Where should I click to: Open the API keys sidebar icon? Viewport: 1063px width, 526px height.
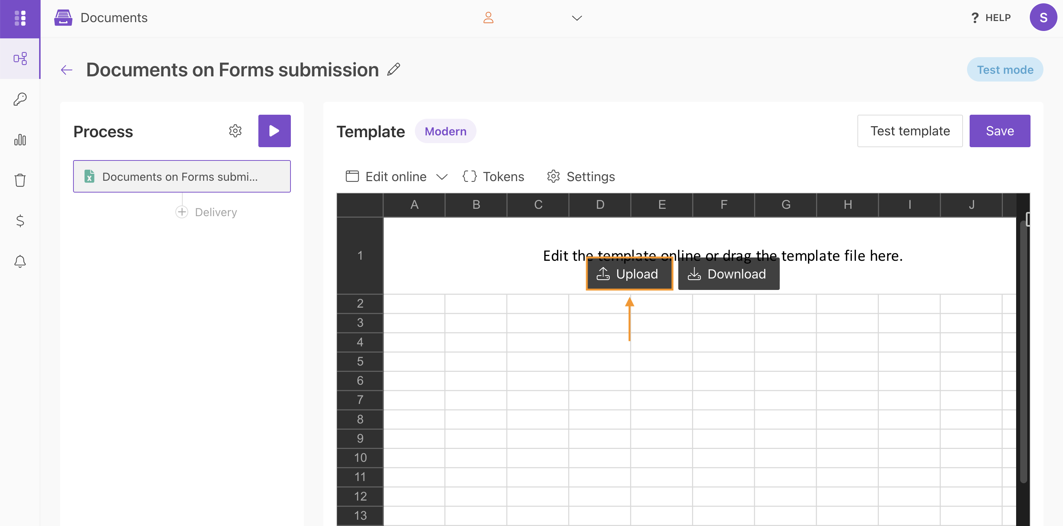pyautogui.click(x=20, y=99)
